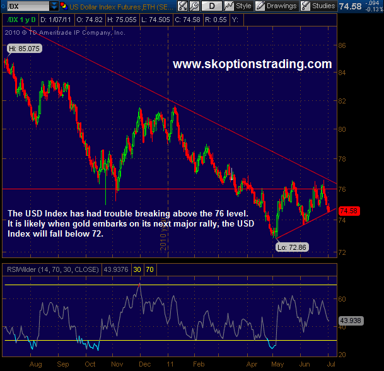384x371 pixels.
Task: Click the Hi: 85.075 price bubble
Action: 24,47
